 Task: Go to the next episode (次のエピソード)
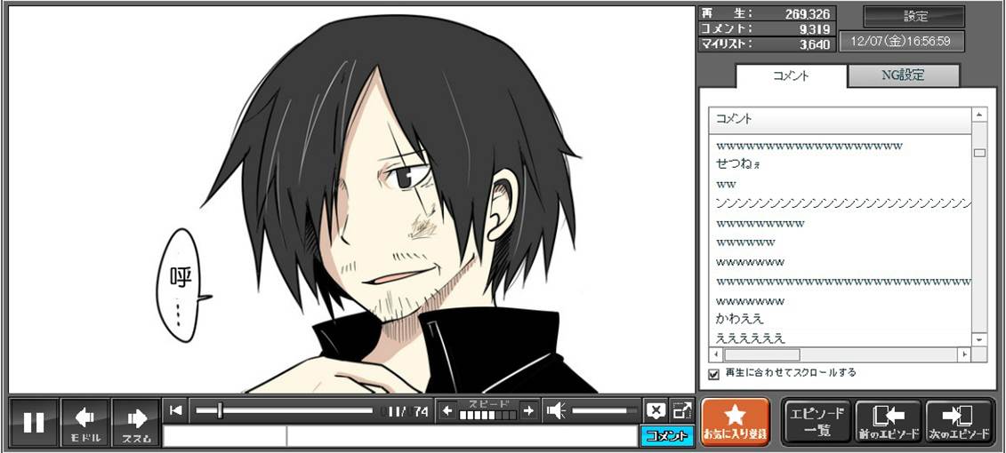(959, 421)
